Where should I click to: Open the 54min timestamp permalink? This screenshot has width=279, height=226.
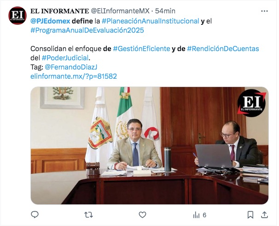click(165, 11)
